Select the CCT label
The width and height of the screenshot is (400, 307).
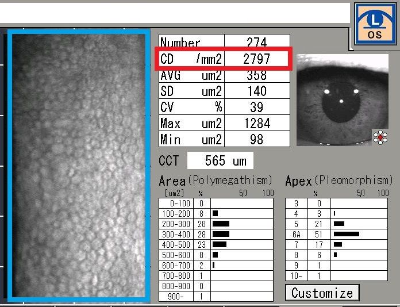(x=168, y=161)
